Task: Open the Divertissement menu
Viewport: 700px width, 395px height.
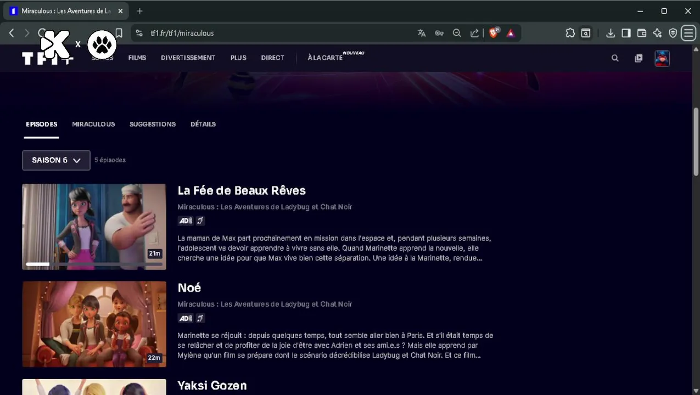Action: [188, 58]
